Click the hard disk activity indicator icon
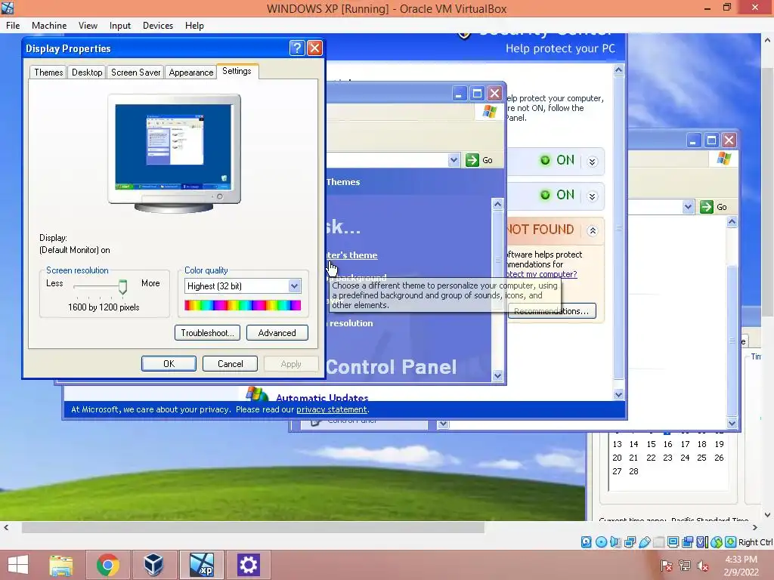This screenshot has width=774, height=580. pyautogui.click(x=586, y=542)
